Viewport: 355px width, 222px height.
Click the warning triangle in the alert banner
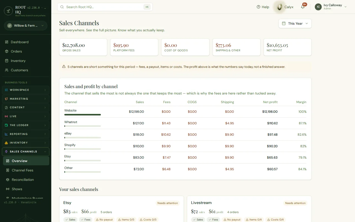(64, 67)
